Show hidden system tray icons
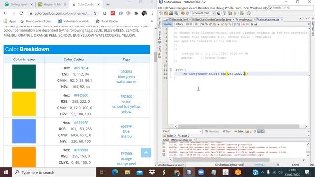 coord(262,172)
